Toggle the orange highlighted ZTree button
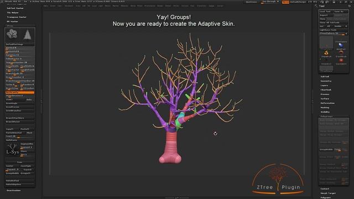354x199 pixels. coord(20,92)
